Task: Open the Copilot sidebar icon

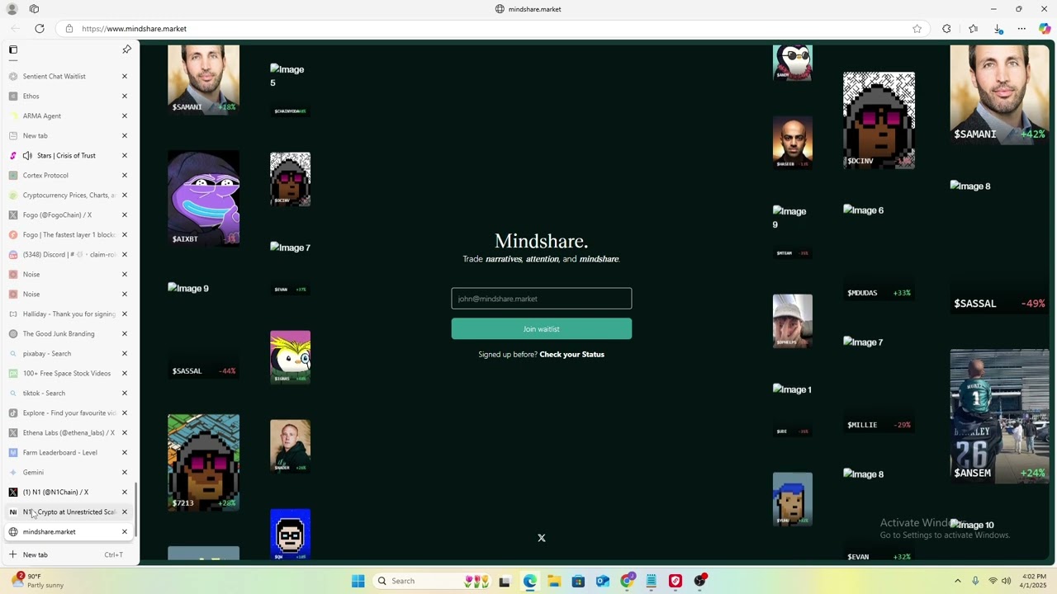Action: [1045, 28]
